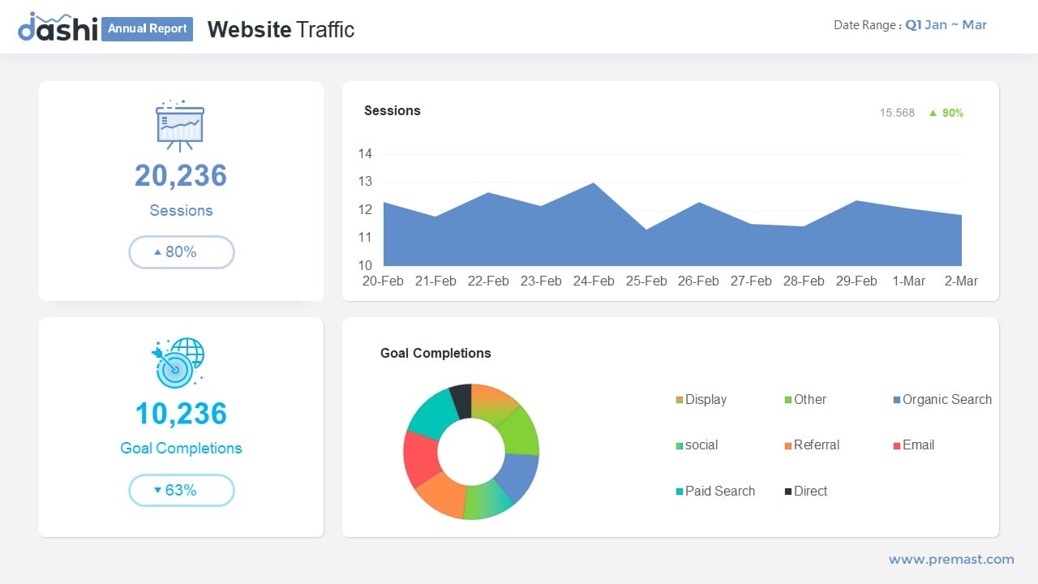This screenshot has height=584, width=1038.
Task: Click the Goal Completions chart heading
Action: (x=435, y=353)
